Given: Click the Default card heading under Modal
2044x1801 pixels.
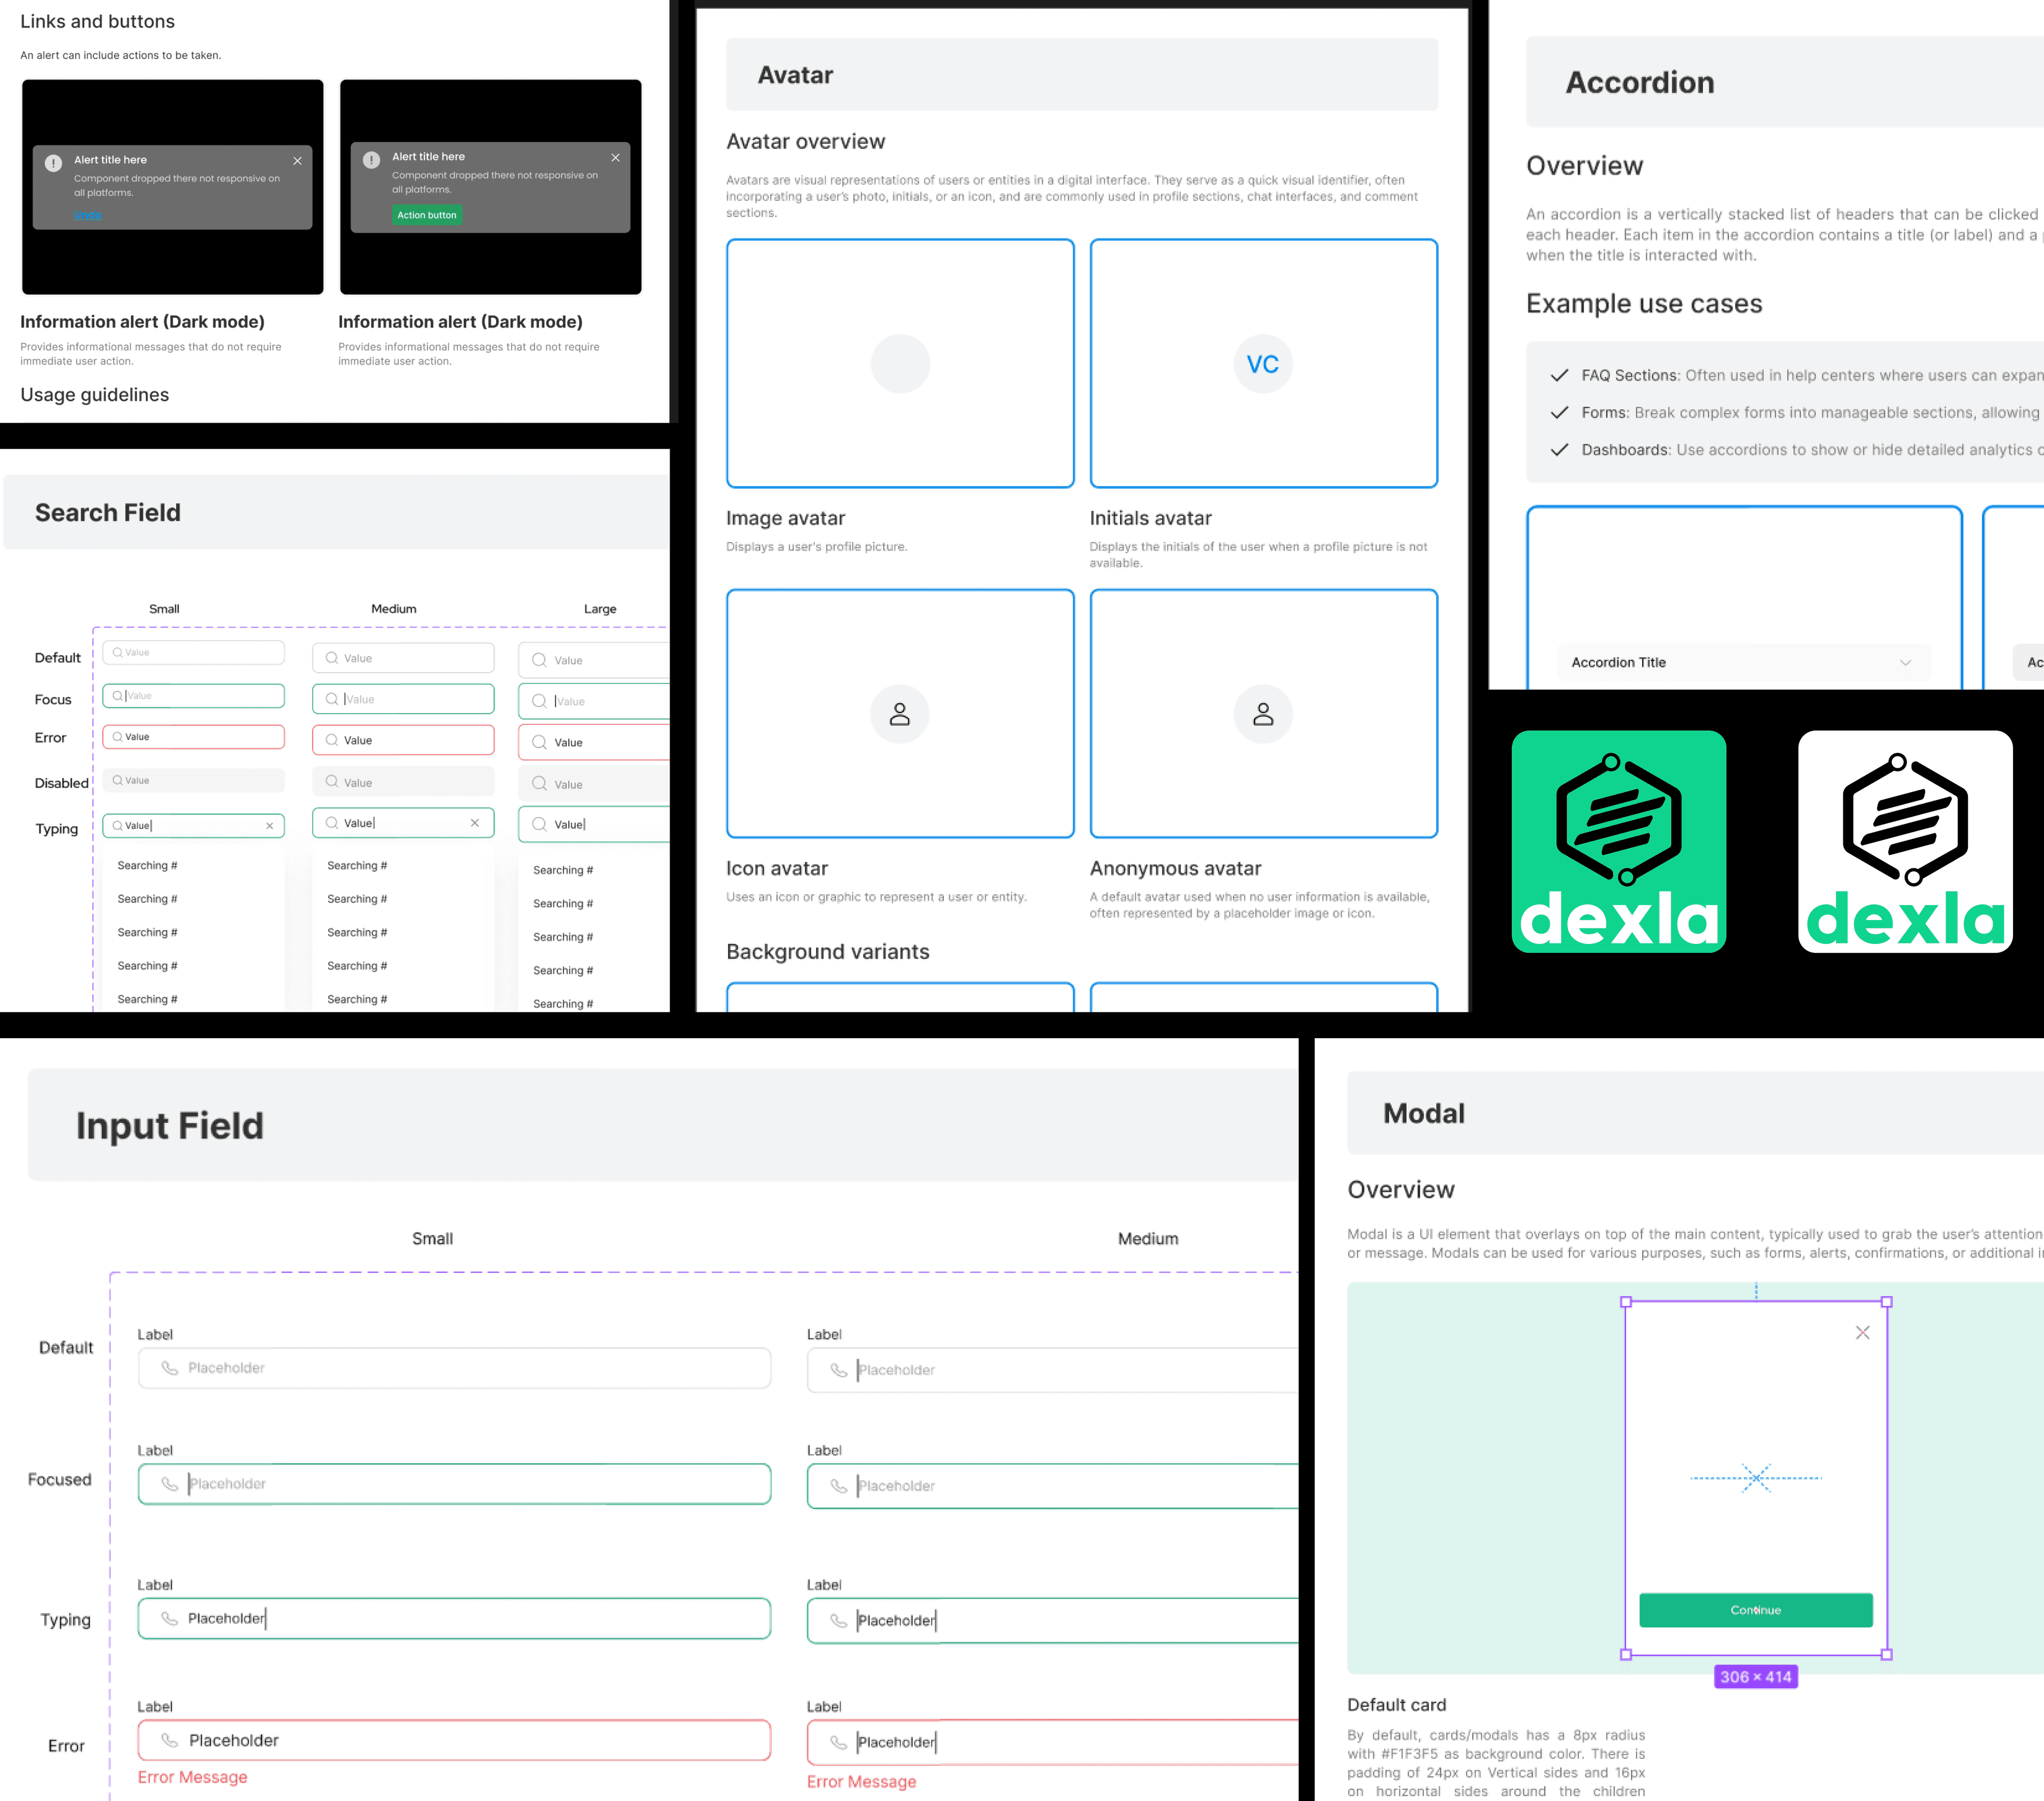Looking at the screenshot, I should [1396, 1705].
